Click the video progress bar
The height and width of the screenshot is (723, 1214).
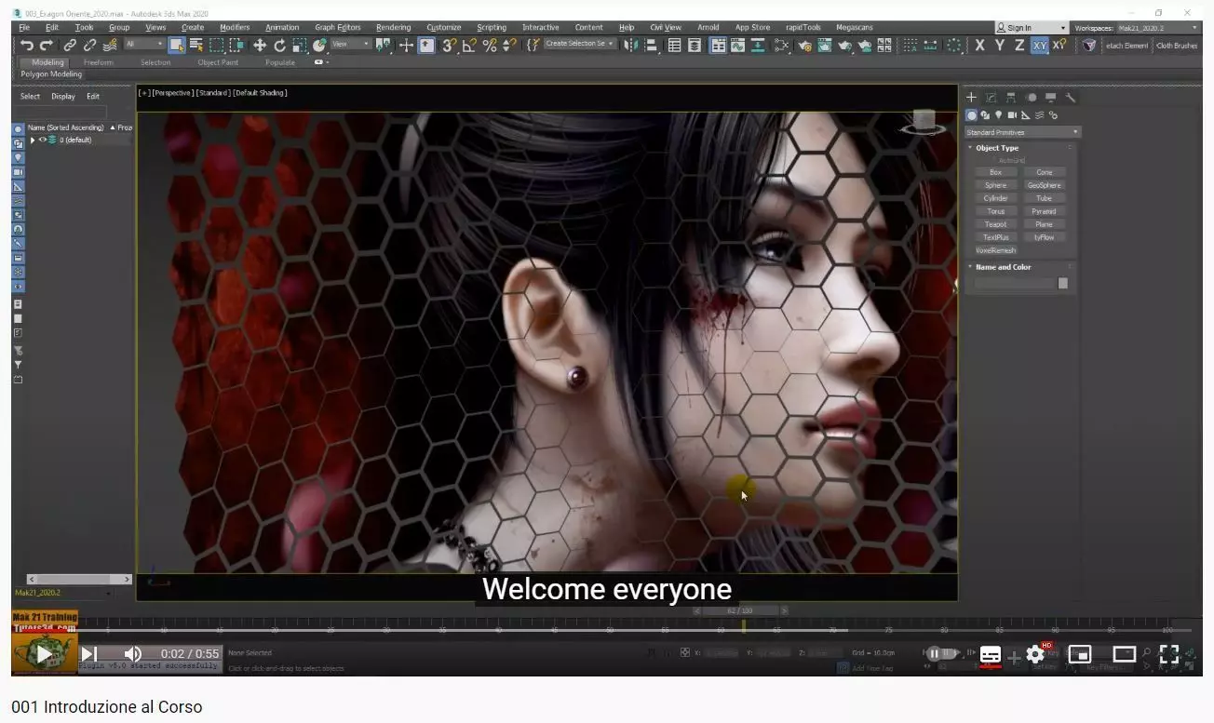[x=607, y=631]
